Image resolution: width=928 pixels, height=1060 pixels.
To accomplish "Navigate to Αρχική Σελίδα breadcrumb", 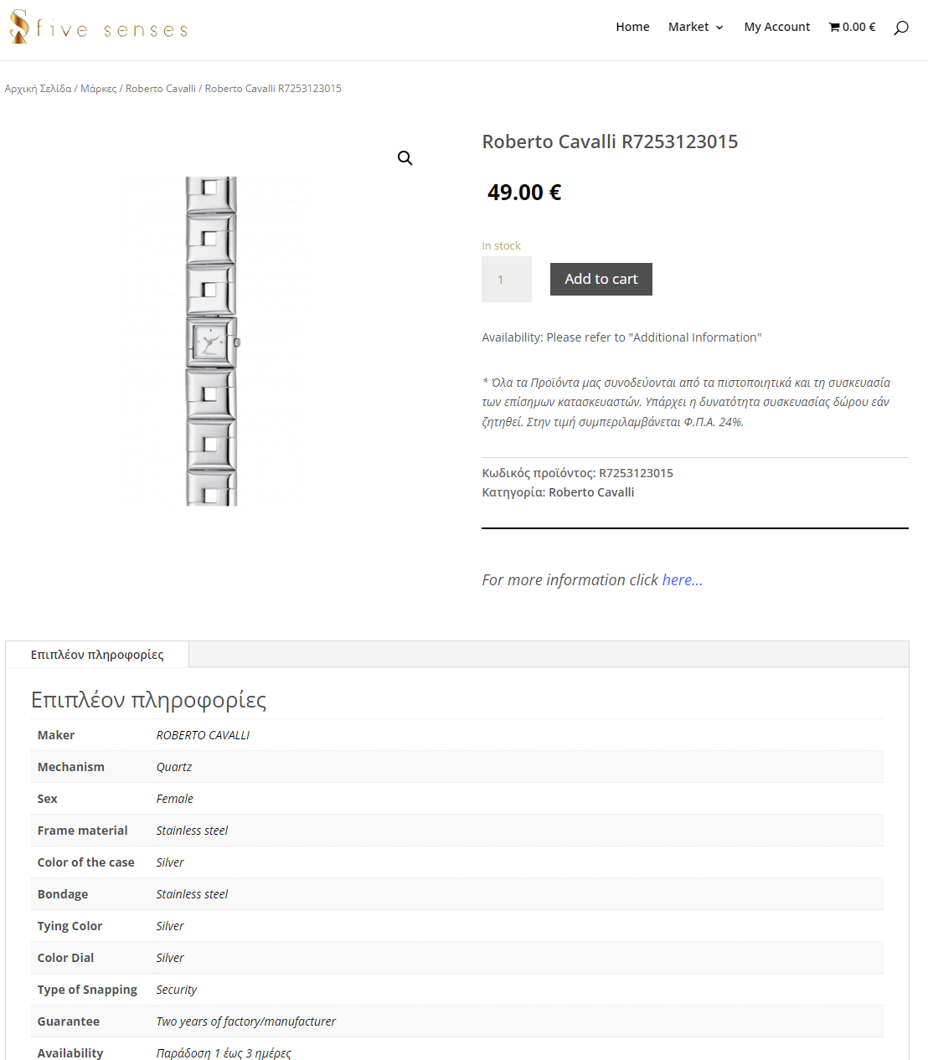I will (x=38, y=89).
